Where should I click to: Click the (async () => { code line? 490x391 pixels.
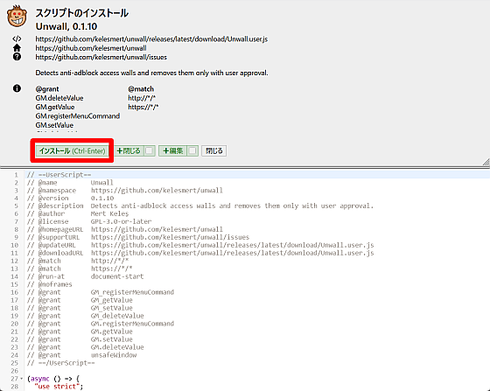pos(53,379)
